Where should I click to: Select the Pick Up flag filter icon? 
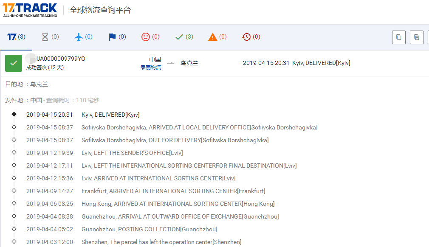[x=112, y=36]
